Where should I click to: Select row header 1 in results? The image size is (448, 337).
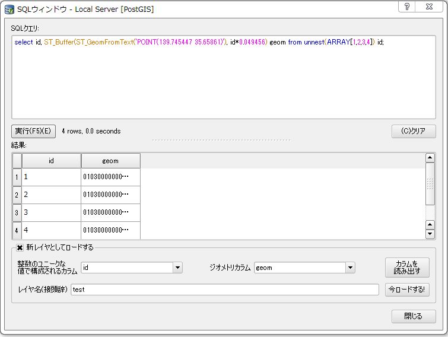point(17,177)
